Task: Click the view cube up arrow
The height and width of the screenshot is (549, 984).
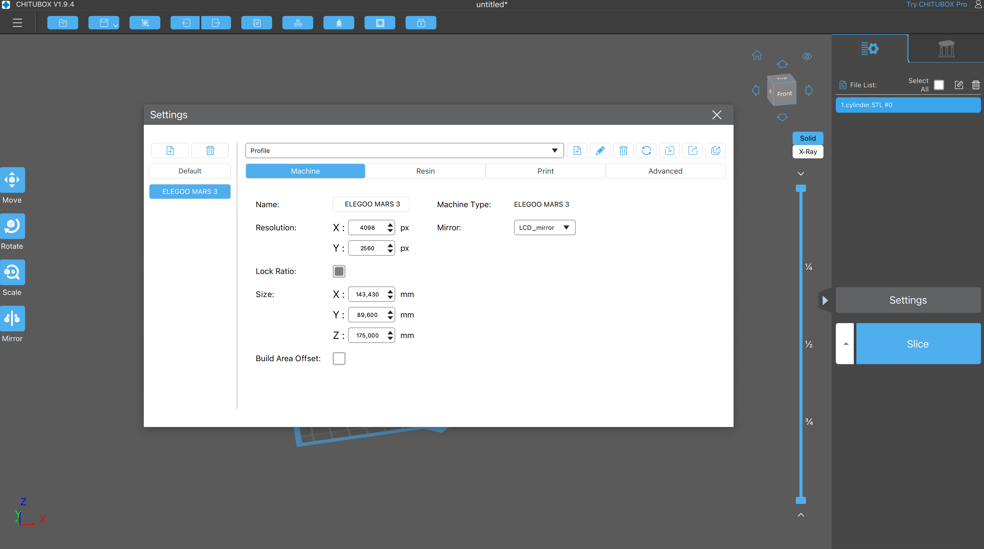Action: pyautogui.click(x=782, y=64)
